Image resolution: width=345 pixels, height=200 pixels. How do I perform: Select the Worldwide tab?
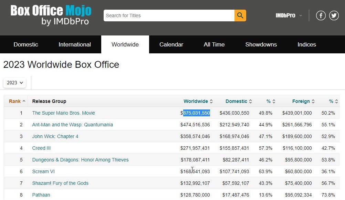[x=125, y=44]
